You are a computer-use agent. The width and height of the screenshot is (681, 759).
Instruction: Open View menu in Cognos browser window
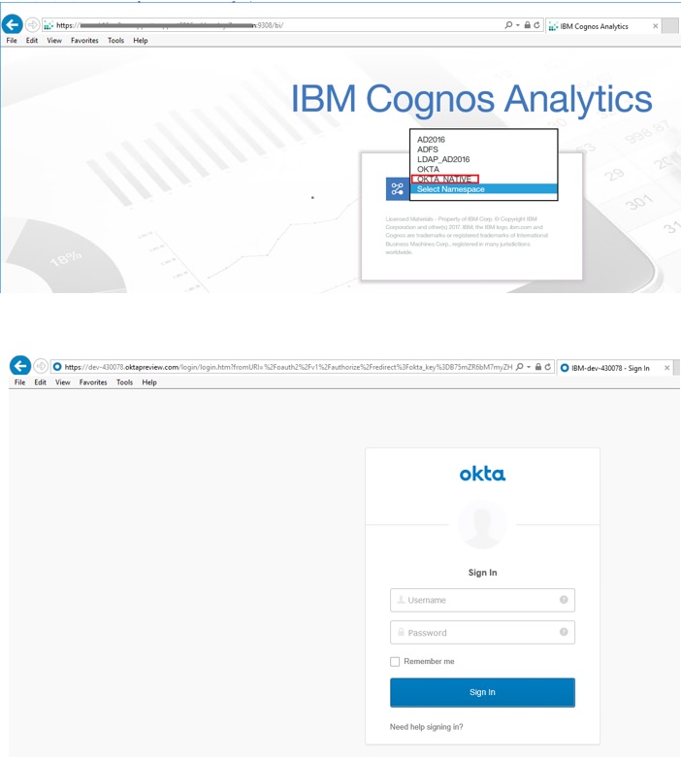tap(54, 41)
